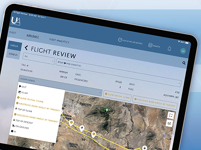The width and height of the screenshot is (201, 150).
Task: Switch to the Fleet Analytics tab
Action: [59, 41]
